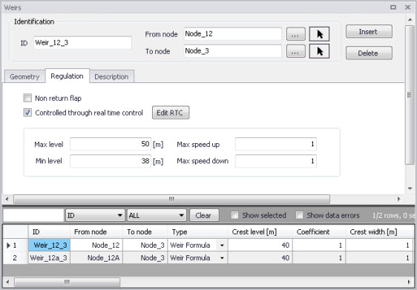Click the filter search text box
The width and height of the screenshot is (417, 290).
(33, 215)
